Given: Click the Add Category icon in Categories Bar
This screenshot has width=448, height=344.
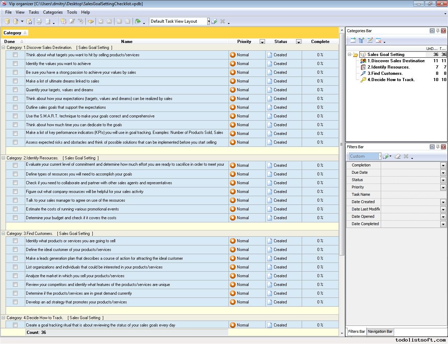Looking at the screenshot, I should point(353,41).
